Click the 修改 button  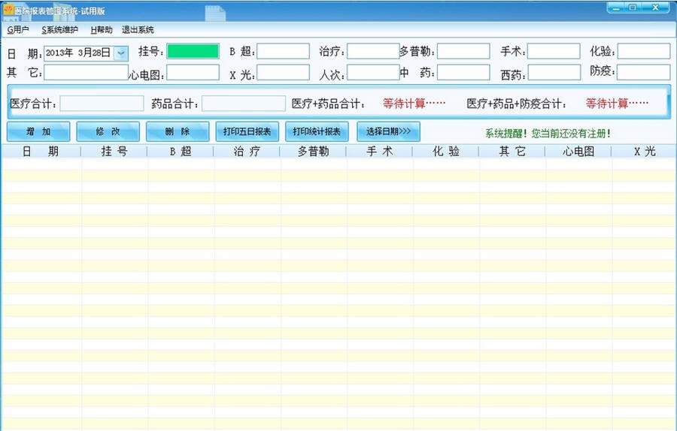coord(108,131)
